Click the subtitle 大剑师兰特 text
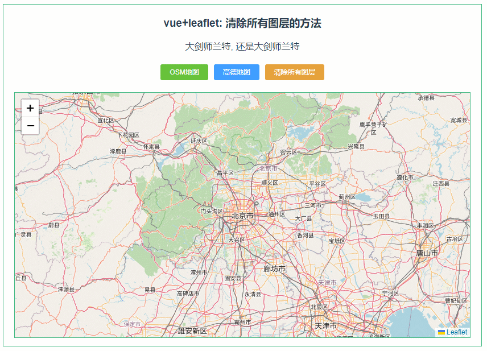Image resolution: width=487 pixels, height=351 pixels. [242, 47]
